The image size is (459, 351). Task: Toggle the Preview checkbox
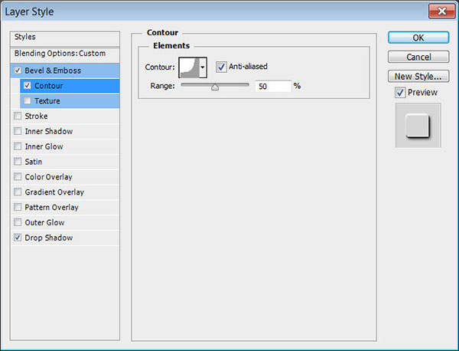click(400, 93)
